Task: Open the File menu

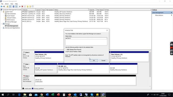Action: 2,4
